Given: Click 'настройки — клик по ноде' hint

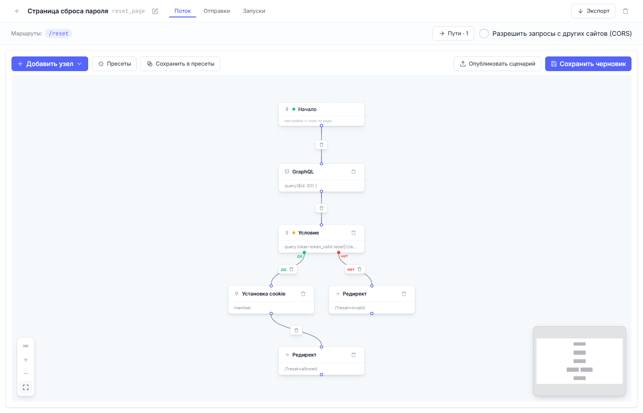Looking at the screenshot, I should [x=308, y=121].
